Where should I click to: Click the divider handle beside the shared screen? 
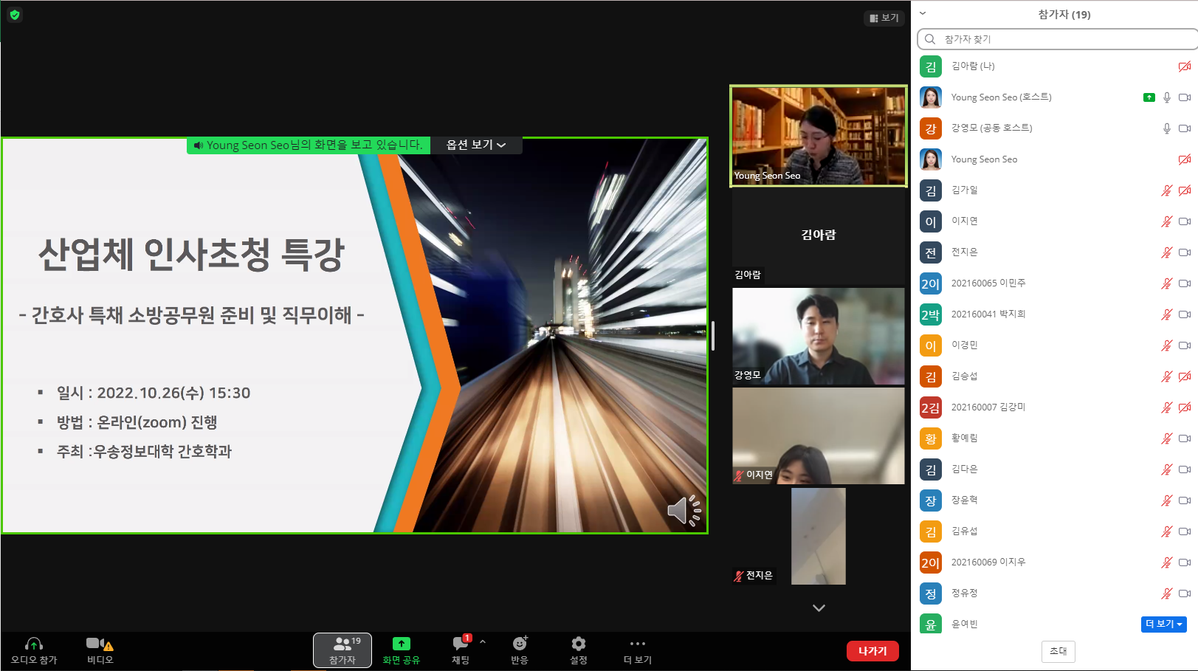[713, 336]
